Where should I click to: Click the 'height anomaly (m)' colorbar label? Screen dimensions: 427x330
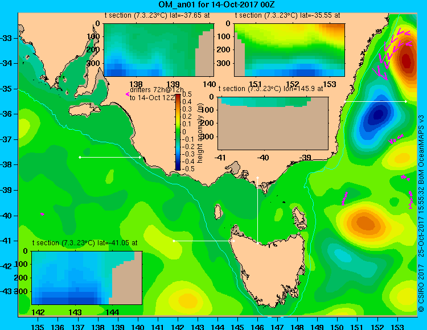[200, 133]
